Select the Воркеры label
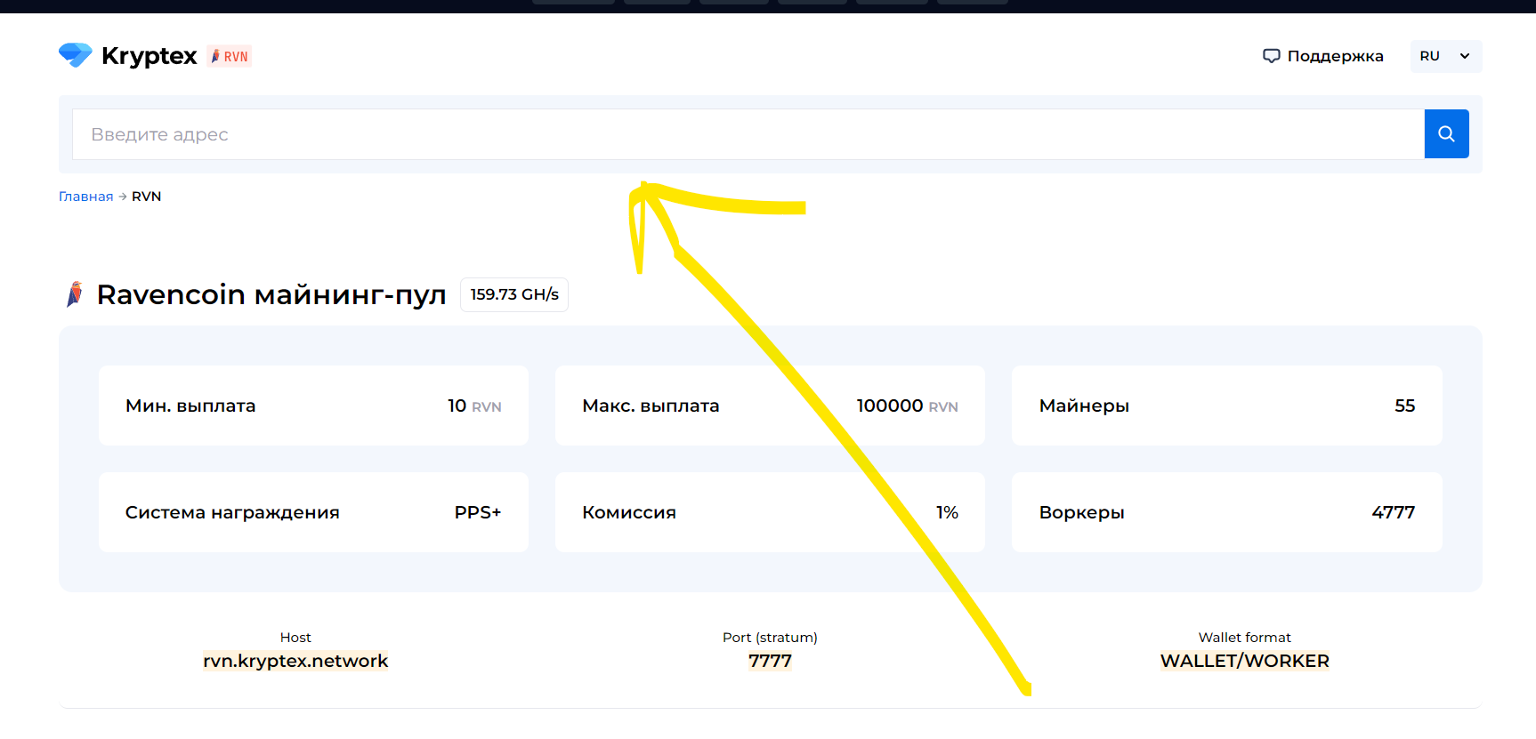The height and width of the screenshot is (739, 1536). tap(1082, 512)
